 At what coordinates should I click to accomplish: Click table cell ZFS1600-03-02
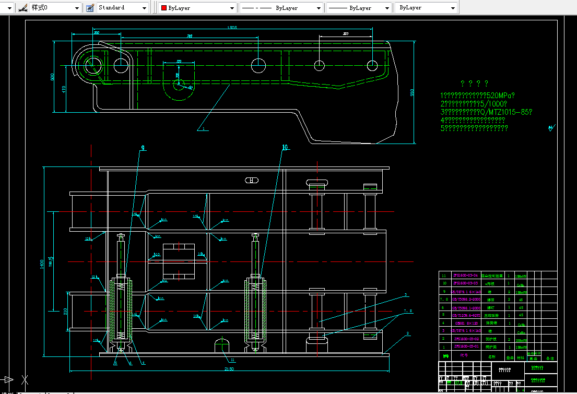[466, 339]
